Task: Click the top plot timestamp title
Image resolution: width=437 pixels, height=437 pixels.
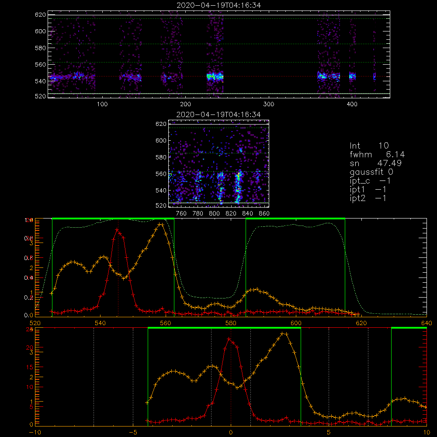Action: 219,5
